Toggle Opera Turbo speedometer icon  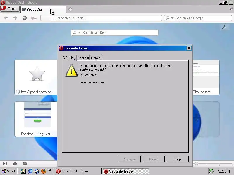pos(25,164)
